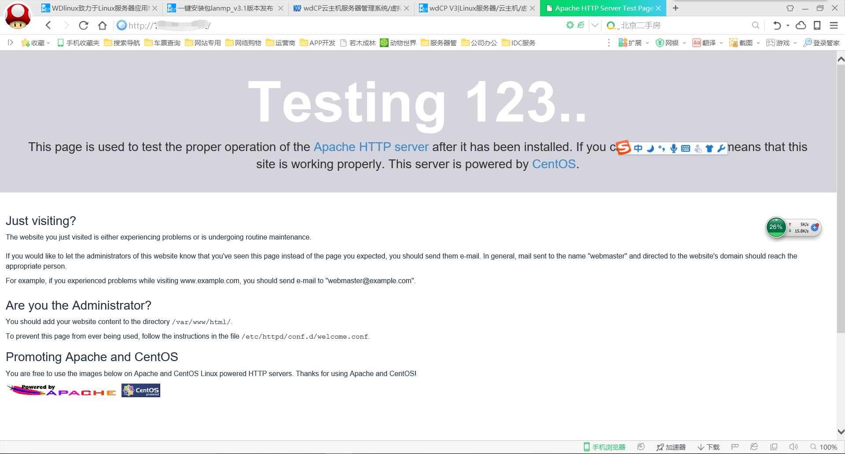Expand the bookmarks sidebar toggle arrow
Viewport: 845px width, 454px height.
pos(11,42)
